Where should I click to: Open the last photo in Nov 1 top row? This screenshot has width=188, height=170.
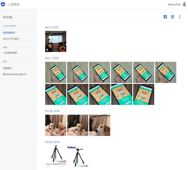pos(166,72)
